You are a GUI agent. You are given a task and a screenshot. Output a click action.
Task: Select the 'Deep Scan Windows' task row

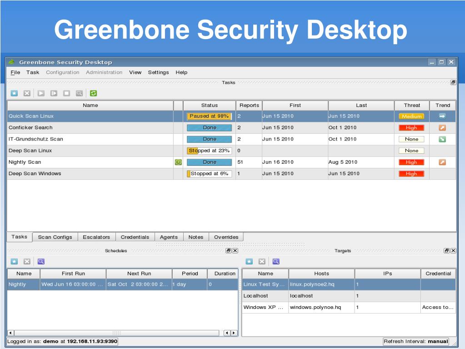(x=231, y=174)
